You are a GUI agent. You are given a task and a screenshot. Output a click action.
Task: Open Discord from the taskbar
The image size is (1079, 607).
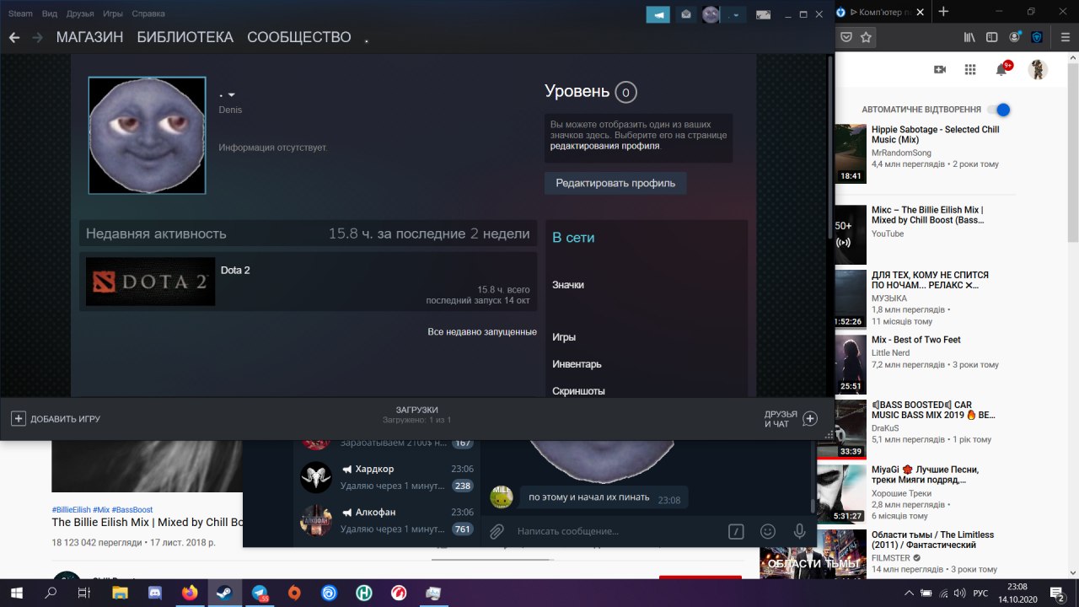pos(154,593)
